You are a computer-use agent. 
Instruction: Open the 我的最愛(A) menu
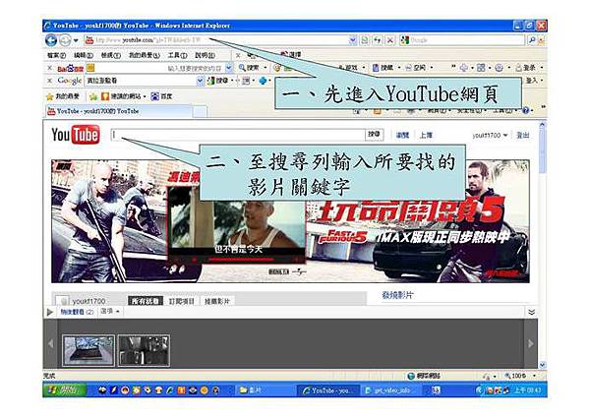145,55
